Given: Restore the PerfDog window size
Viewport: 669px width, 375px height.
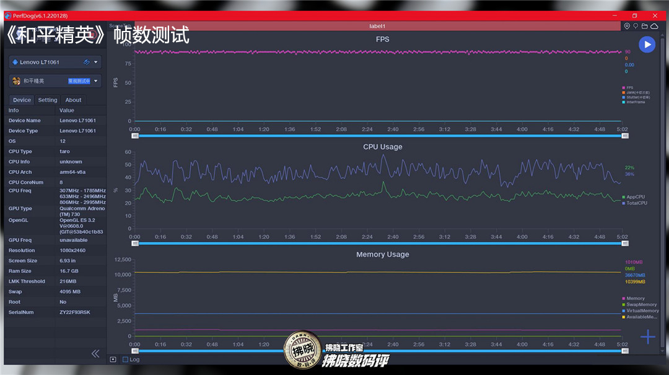Looking at the screenshot, I should click(635, 15).
